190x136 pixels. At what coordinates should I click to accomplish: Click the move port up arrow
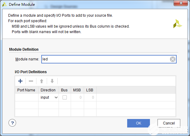[42, 81]
